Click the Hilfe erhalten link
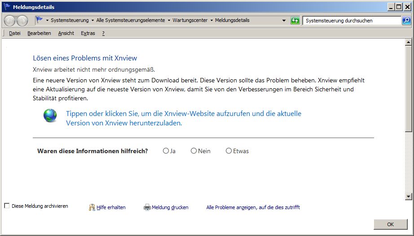This screenshot has height=236, width=414. pyautogui.click(x=111, y=207)
